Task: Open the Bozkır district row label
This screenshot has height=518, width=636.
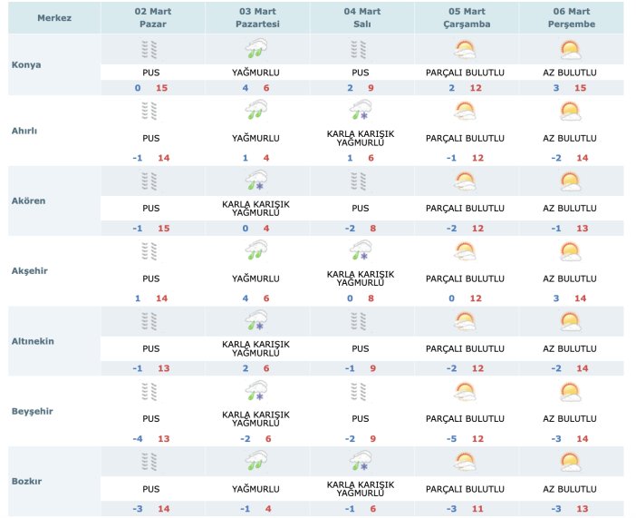Action: coord(28,481)
